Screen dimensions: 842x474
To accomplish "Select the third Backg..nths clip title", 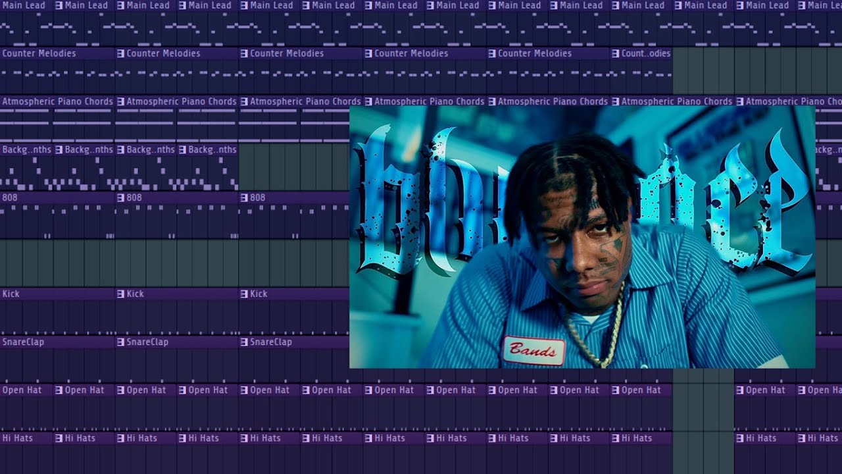I will tap(151, 149).
